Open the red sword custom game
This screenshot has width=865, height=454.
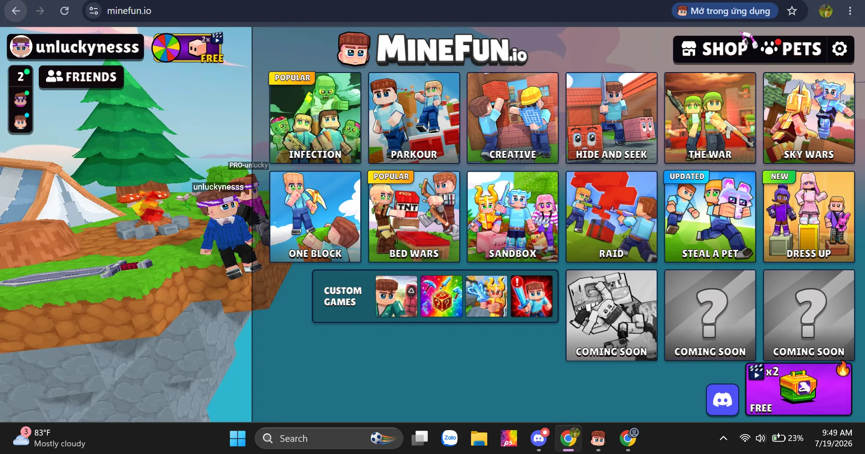531,296
